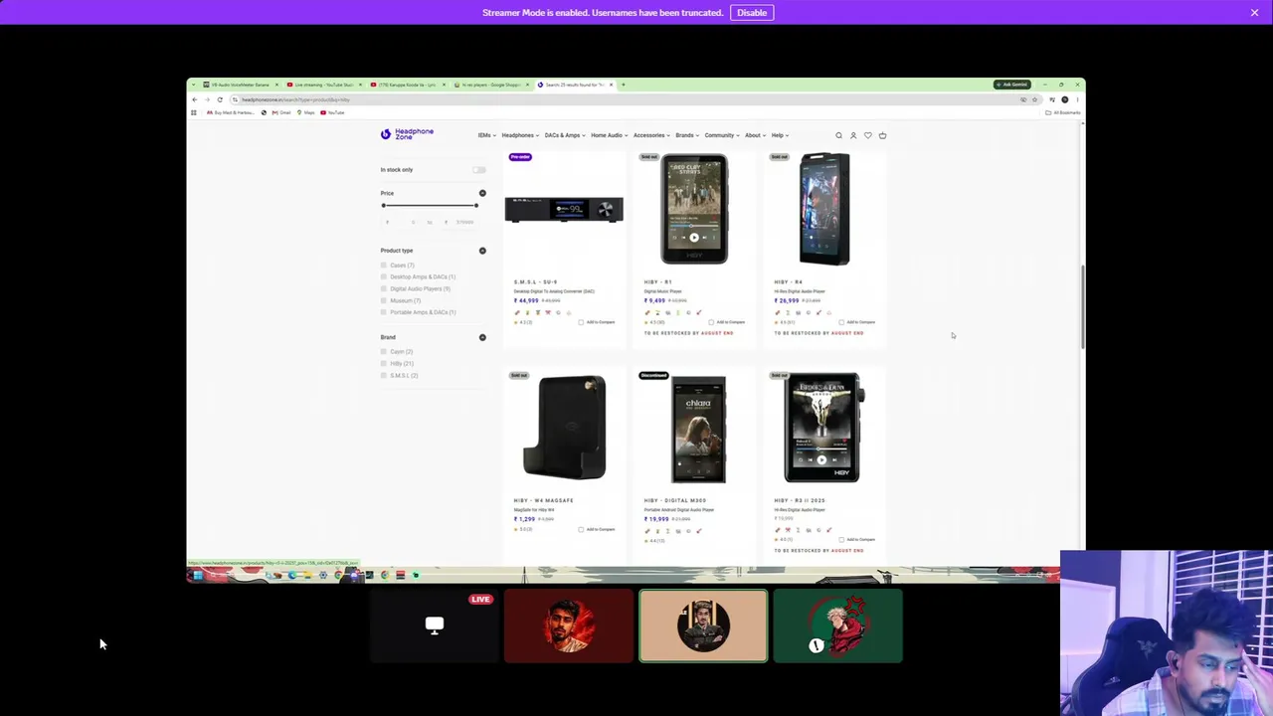Check the Cases product type filter

(384, 266)
